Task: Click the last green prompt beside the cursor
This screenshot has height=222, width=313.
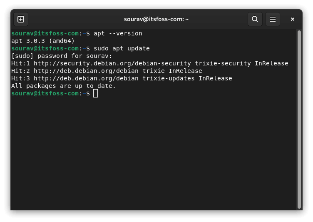Action: click(45, 93)
